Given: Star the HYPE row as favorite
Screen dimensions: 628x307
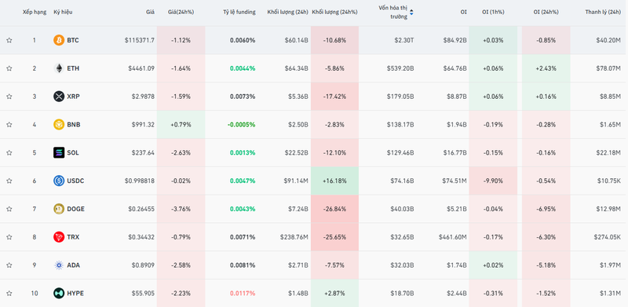Looking at the screenshot, I should pos(9,294).
